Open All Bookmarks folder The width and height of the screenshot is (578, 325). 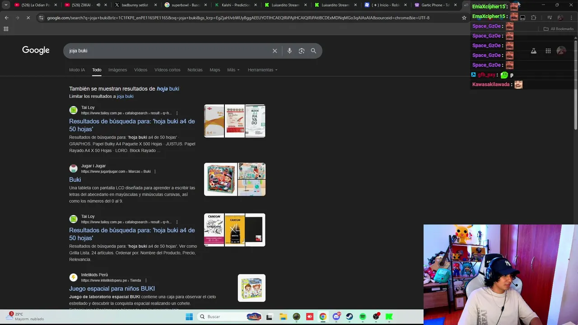coord(559,29)
